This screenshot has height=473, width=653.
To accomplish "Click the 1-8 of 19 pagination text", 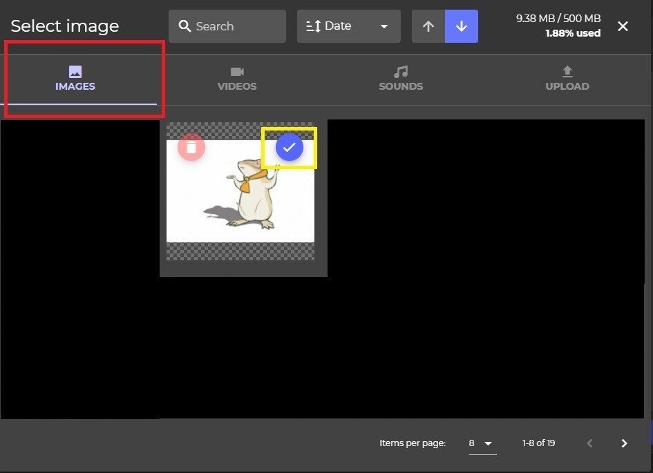I will (538, 443).
